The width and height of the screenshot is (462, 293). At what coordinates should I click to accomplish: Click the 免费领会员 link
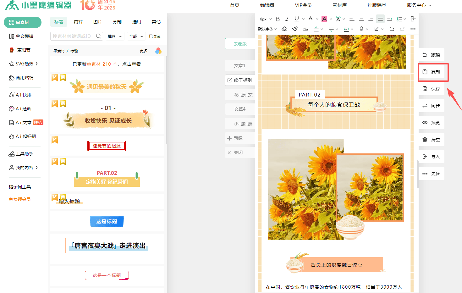tap(19, 199)
